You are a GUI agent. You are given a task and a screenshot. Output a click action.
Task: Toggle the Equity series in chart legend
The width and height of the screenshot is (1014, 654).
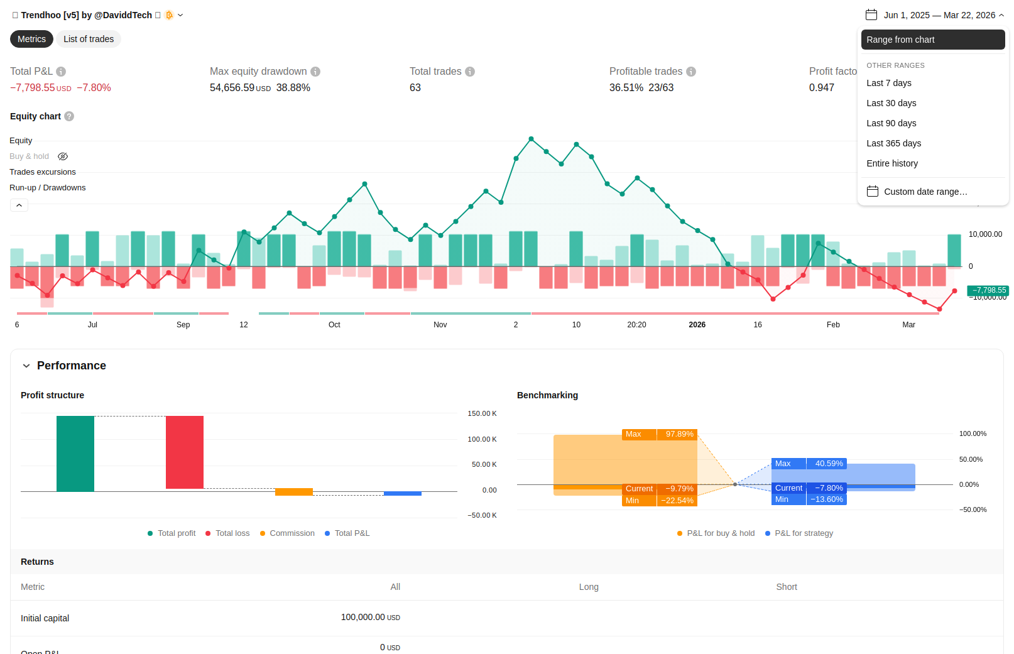pos(21,141)
